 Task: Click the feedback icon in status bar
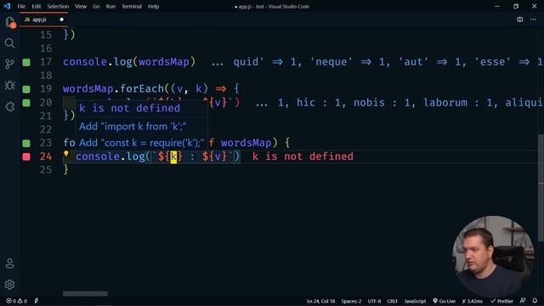pyautogui.click(x=523, y=301)
